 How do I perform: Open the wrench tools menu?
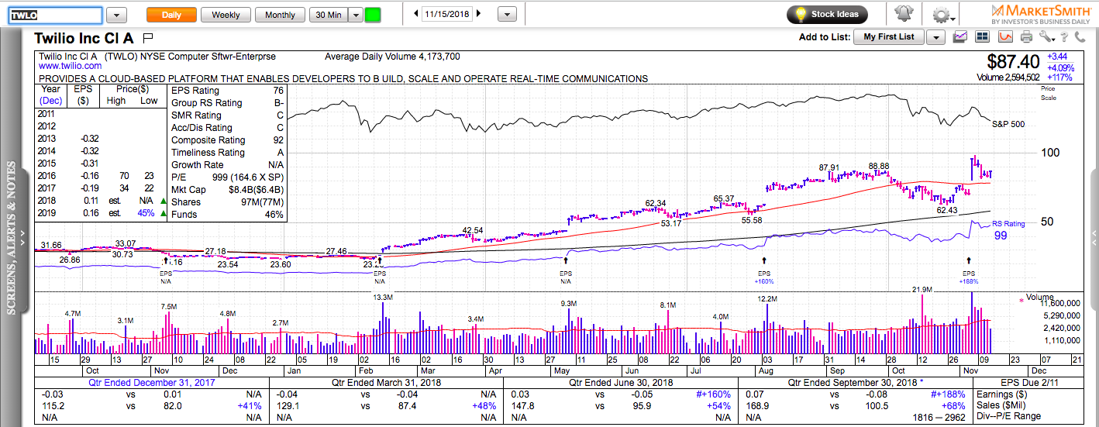tap(1047, 37)
